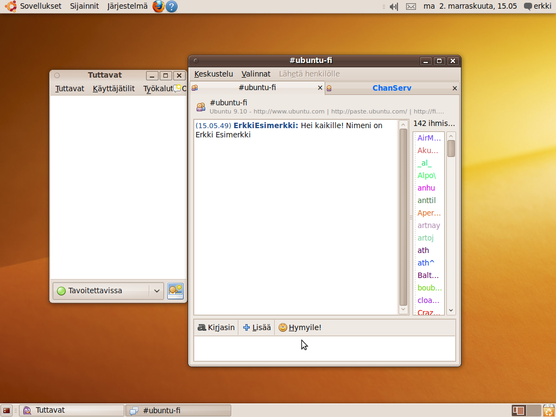Image resolution: width=556 pixels, height=417 pixels.
Task: Click the message input field
Action: (x=324, y=349)
